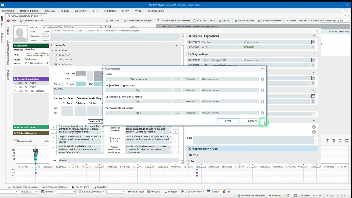This screenshot has width=352, height=198.
Task: Add new diagnosis in Dx Diagnósticos panel
Action: (x=313, y=60)
